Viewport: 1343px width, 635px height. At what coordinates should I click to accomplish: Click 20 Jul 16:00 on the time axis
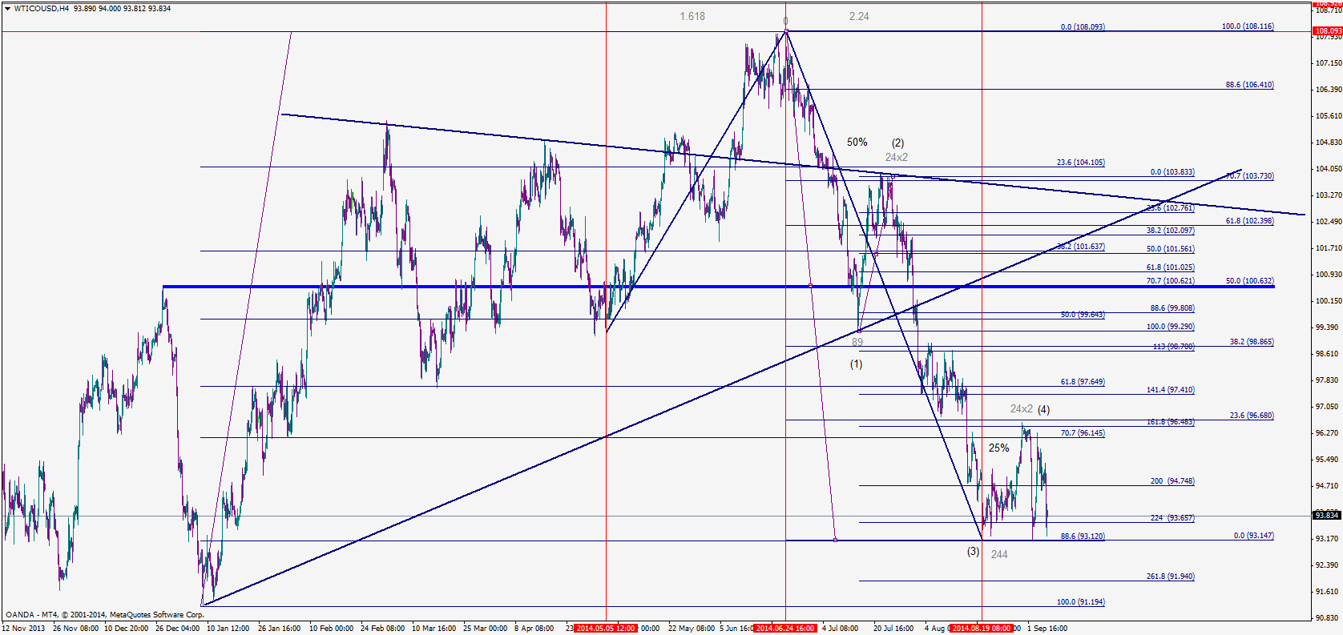893,629
